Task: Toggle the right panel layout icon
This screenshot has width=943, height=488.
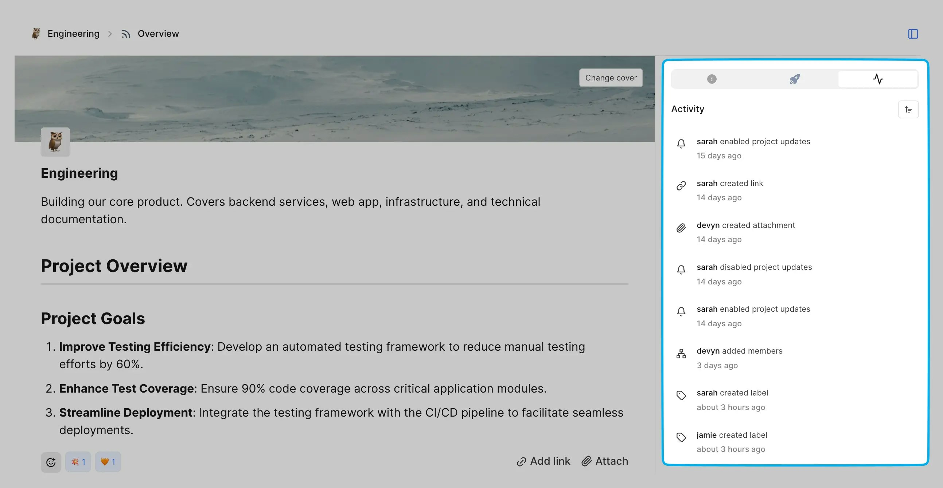Action: click(x=913, y=34)
